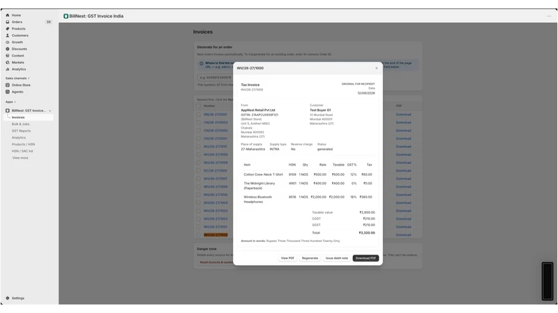Open the Analytics chart icon
The image size is (558, 313).
[x=8, y=69]
